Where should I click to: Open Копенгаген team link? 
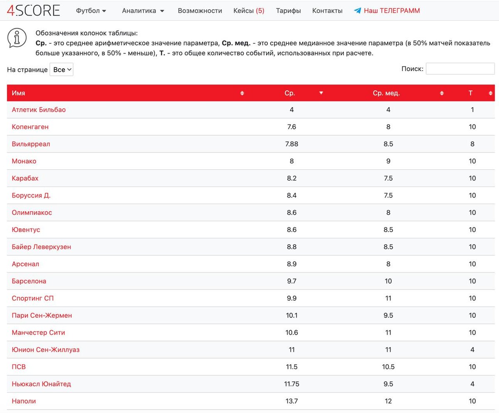(x=30, y=127)
